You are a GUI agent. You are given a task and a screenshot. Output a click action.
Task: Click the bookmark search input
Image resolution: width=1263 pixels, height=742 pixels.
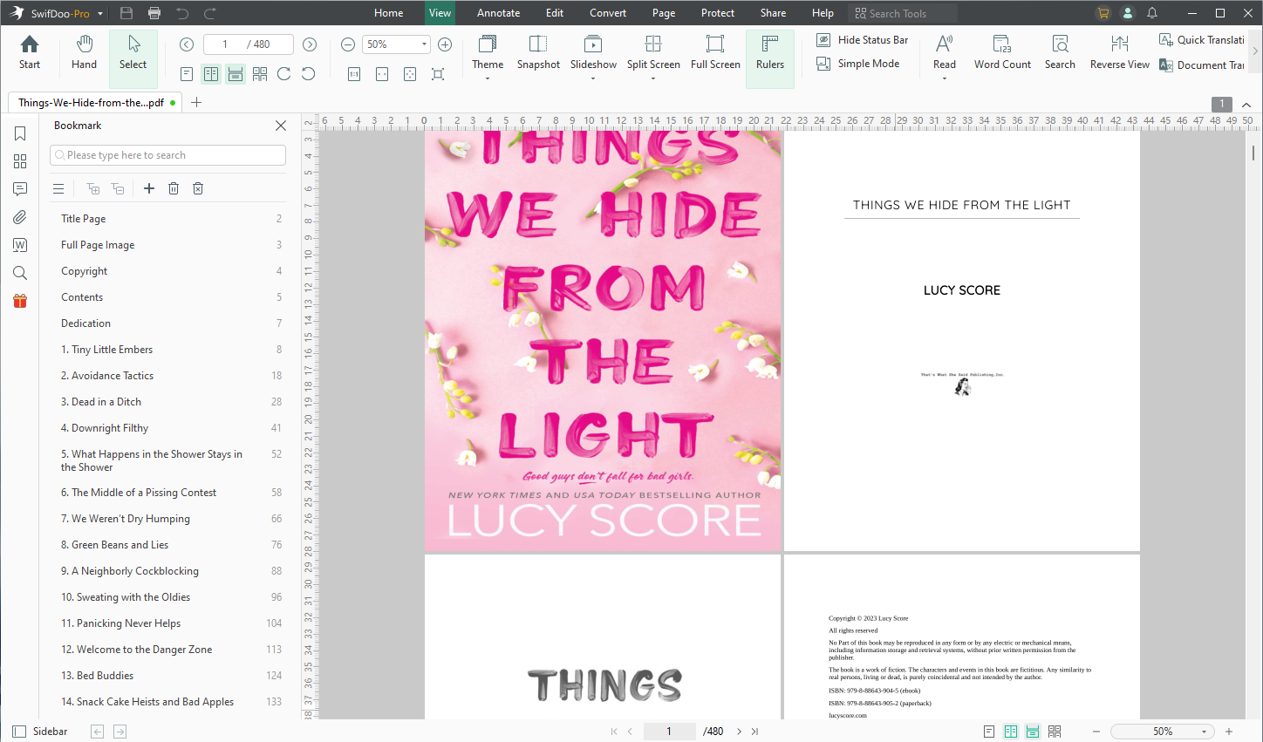[167, 155]
